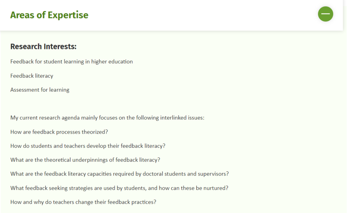
Task: Select the 'Assessment for learning' line
Action: pyautogui.click(x=40, y=90)
